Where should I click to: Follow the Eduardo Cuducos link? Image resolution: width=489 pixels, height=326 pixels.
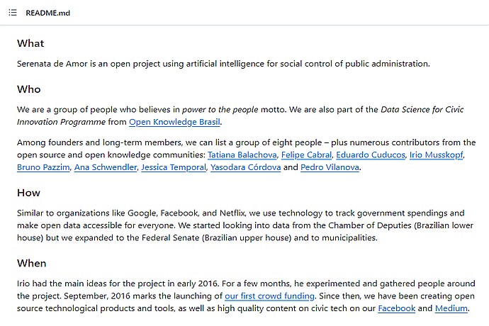pos(371,155)
